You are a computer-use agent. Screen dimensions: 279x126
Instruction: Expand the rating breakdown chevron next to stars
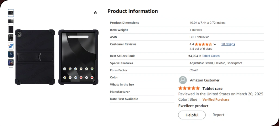[215, 44]
